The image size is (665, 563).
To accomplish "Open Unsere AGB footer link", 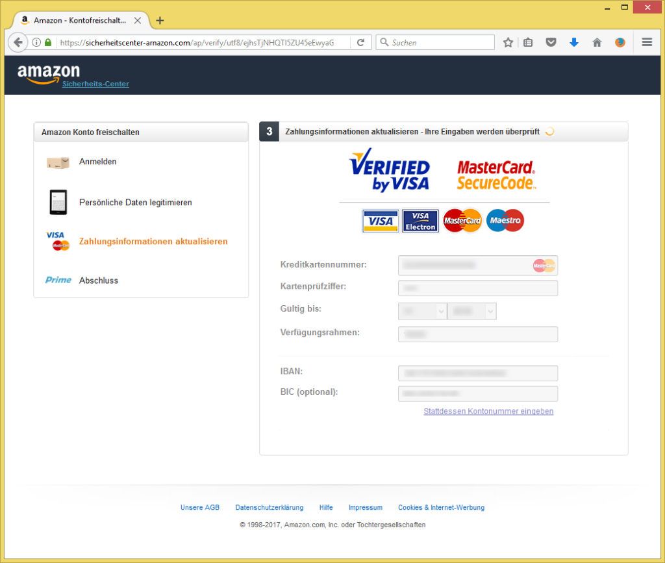I will [200, 507].
